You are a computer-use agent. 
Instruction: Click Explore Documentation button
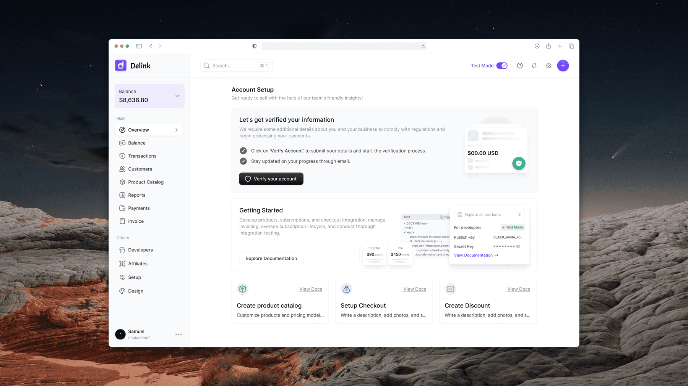click(271, 259)
